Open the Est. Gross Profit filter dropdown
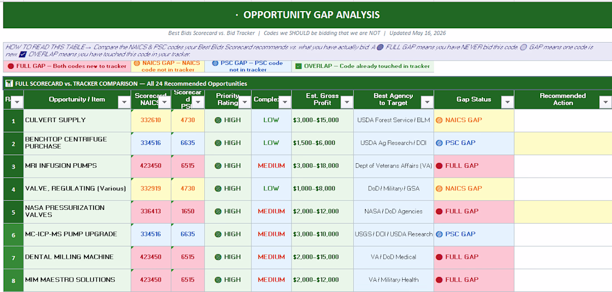Viewport: 612px width, 292px height. click(x=347, y=102)
